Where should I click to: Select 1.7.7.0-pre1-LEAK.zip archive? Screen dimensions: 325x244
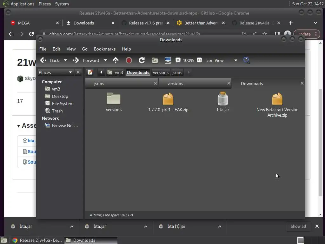pos(168,102)
